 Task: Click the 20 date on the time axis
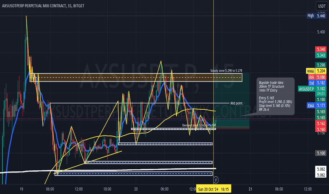(136, 189)
